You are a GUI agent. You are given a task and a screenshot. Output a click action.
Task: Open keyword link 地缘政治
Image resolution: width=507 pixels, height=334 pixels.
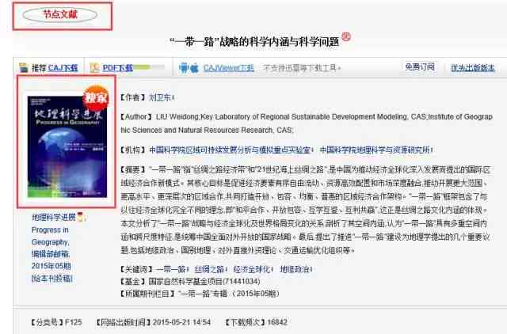(x=294, y=269)
